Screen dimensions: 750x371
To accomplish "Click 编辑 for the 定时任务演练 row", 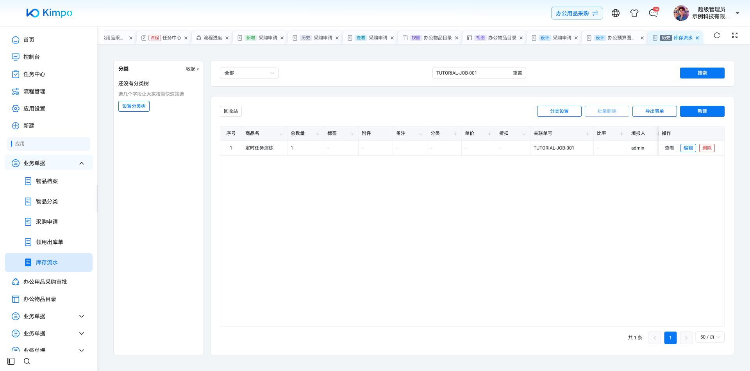I will [x=688, y=148].
